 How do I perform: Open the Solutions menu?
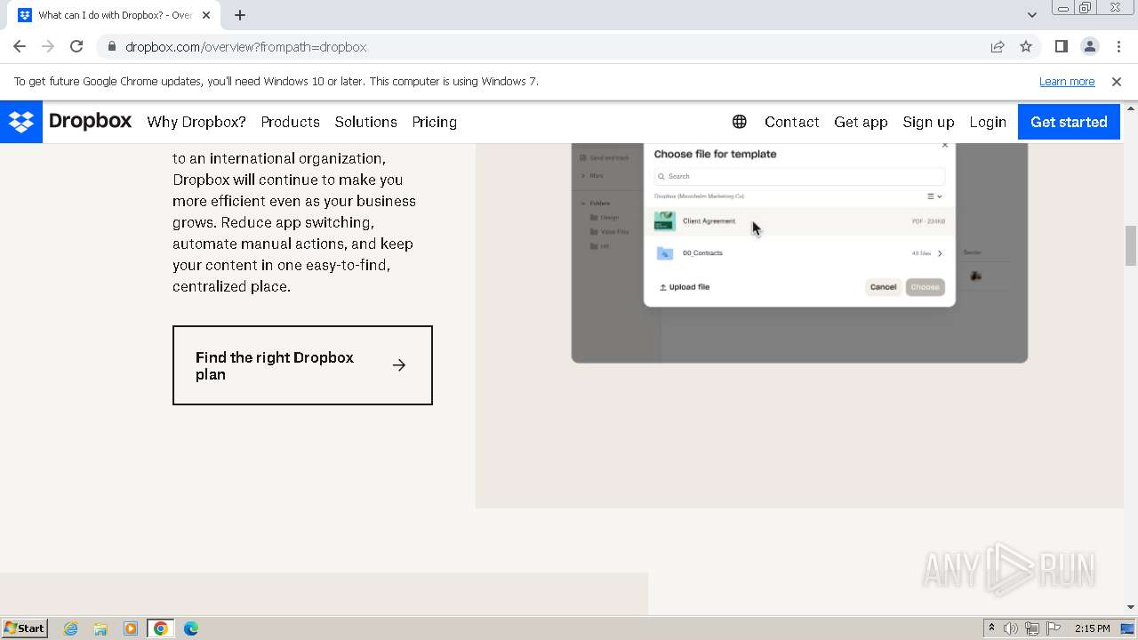(x=365, y=122)
